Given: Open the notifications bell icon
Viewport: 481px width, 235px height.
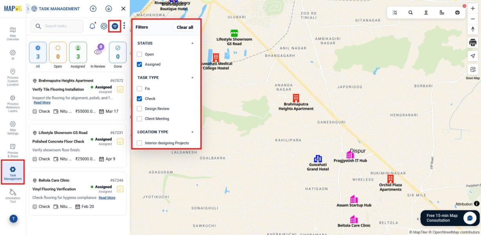Looking at the screenshot, I should (92, 26).
